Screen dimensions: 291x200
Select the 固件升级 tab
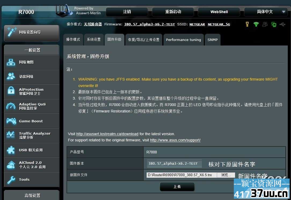coord(114,40)
